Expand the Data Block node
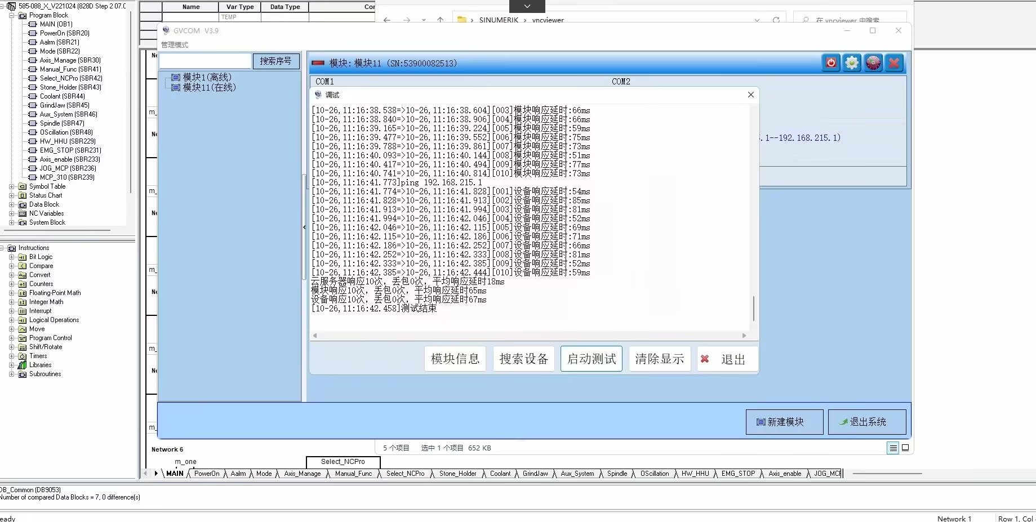Screen dimensions: 1036x522 tap(12, 204)
